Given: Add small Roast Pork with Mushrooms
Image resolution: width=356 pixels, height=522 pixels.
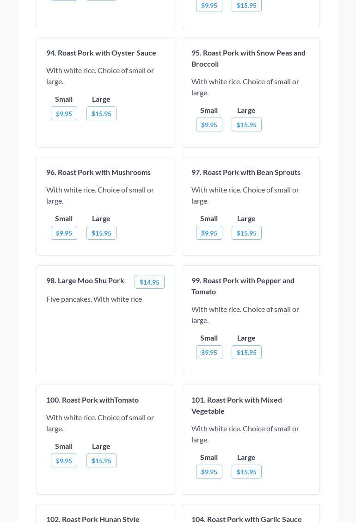Looking at the screenshot, I should tap(64, 233).
